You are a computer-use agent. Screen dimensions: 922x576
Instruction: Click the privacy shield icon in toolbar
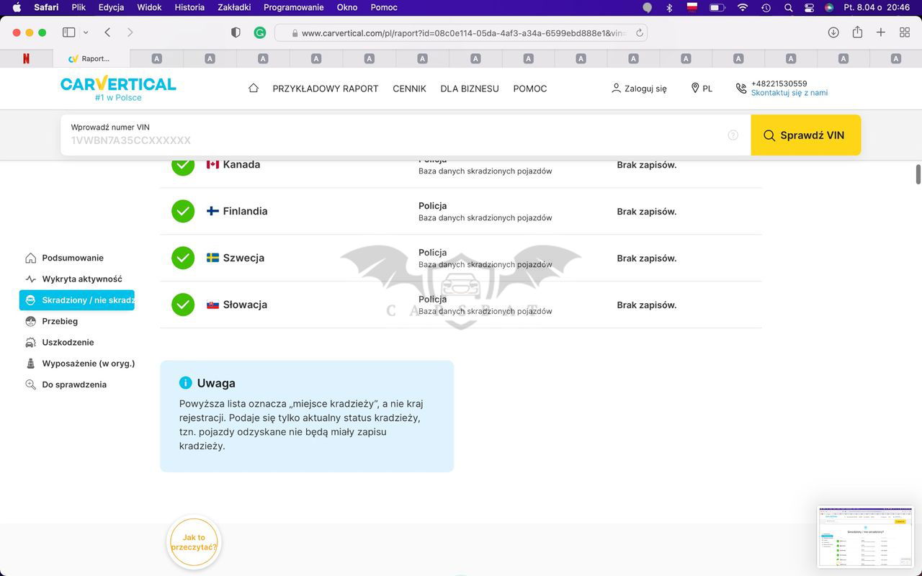[x=236, y=32]
